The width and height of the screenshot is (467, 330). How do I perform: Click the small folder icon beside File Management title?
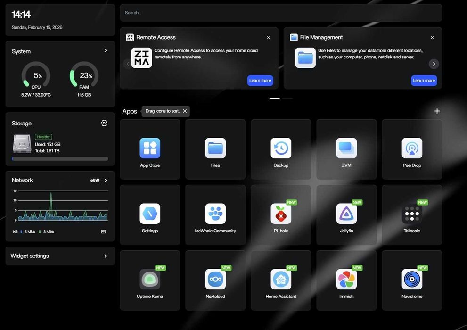coord(294,37)
